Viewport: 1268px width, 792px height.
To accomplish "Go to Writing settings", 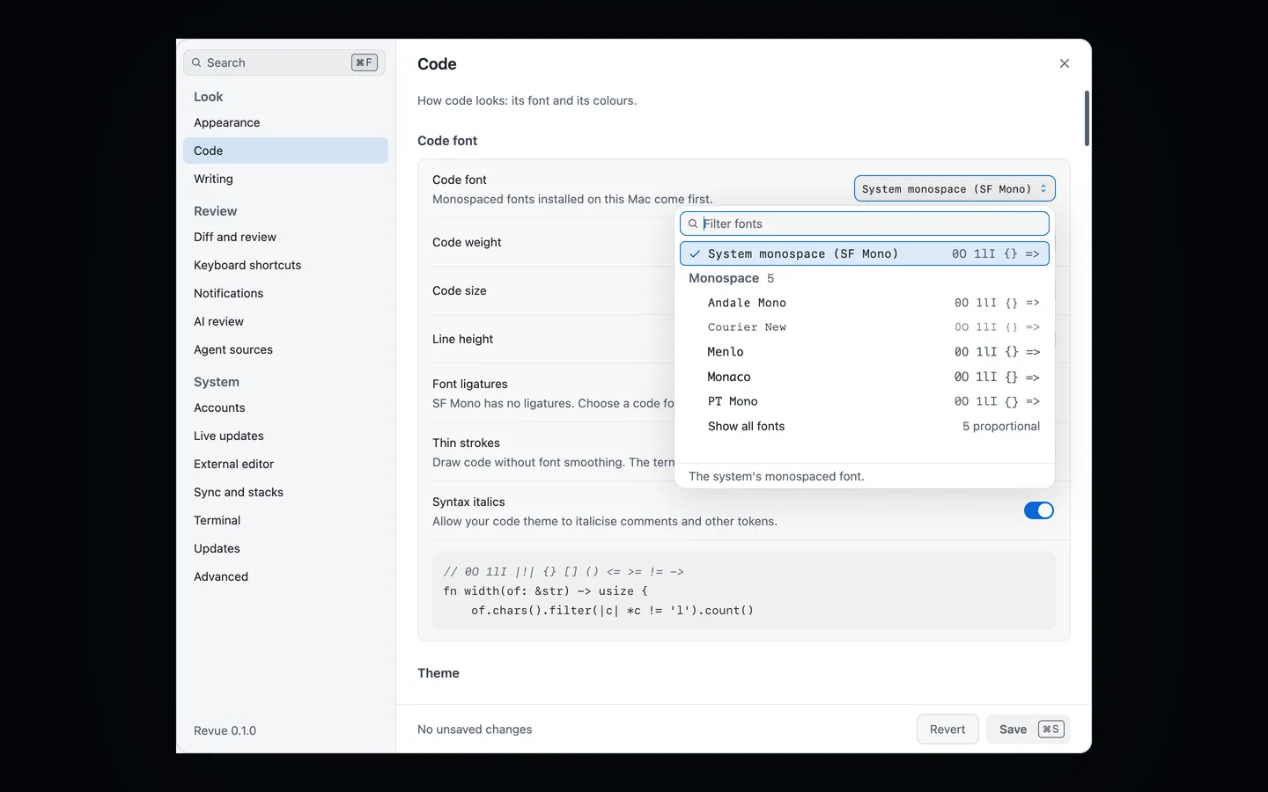I will tap(285, 179).
